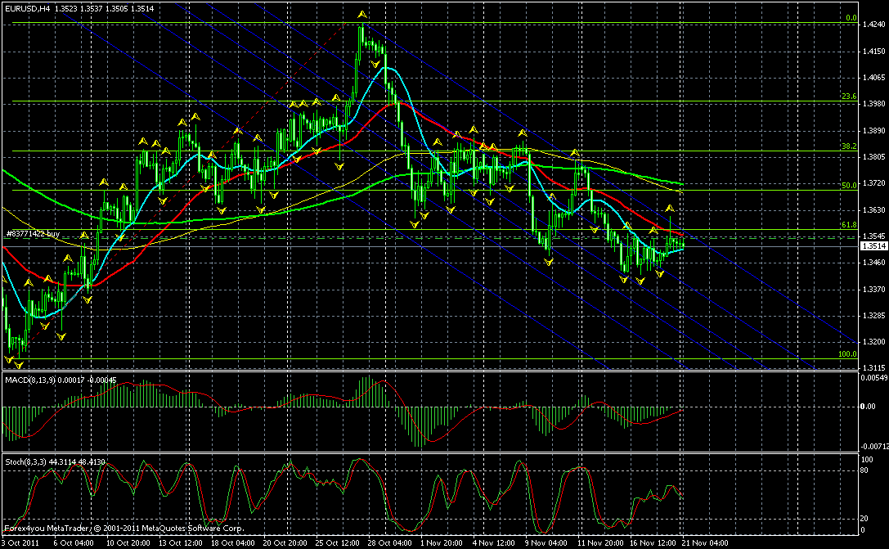Click the 18 Oct 04:00 time label
Screen dimensions: 889x549
pyautogui.click(x=233, y=542)
